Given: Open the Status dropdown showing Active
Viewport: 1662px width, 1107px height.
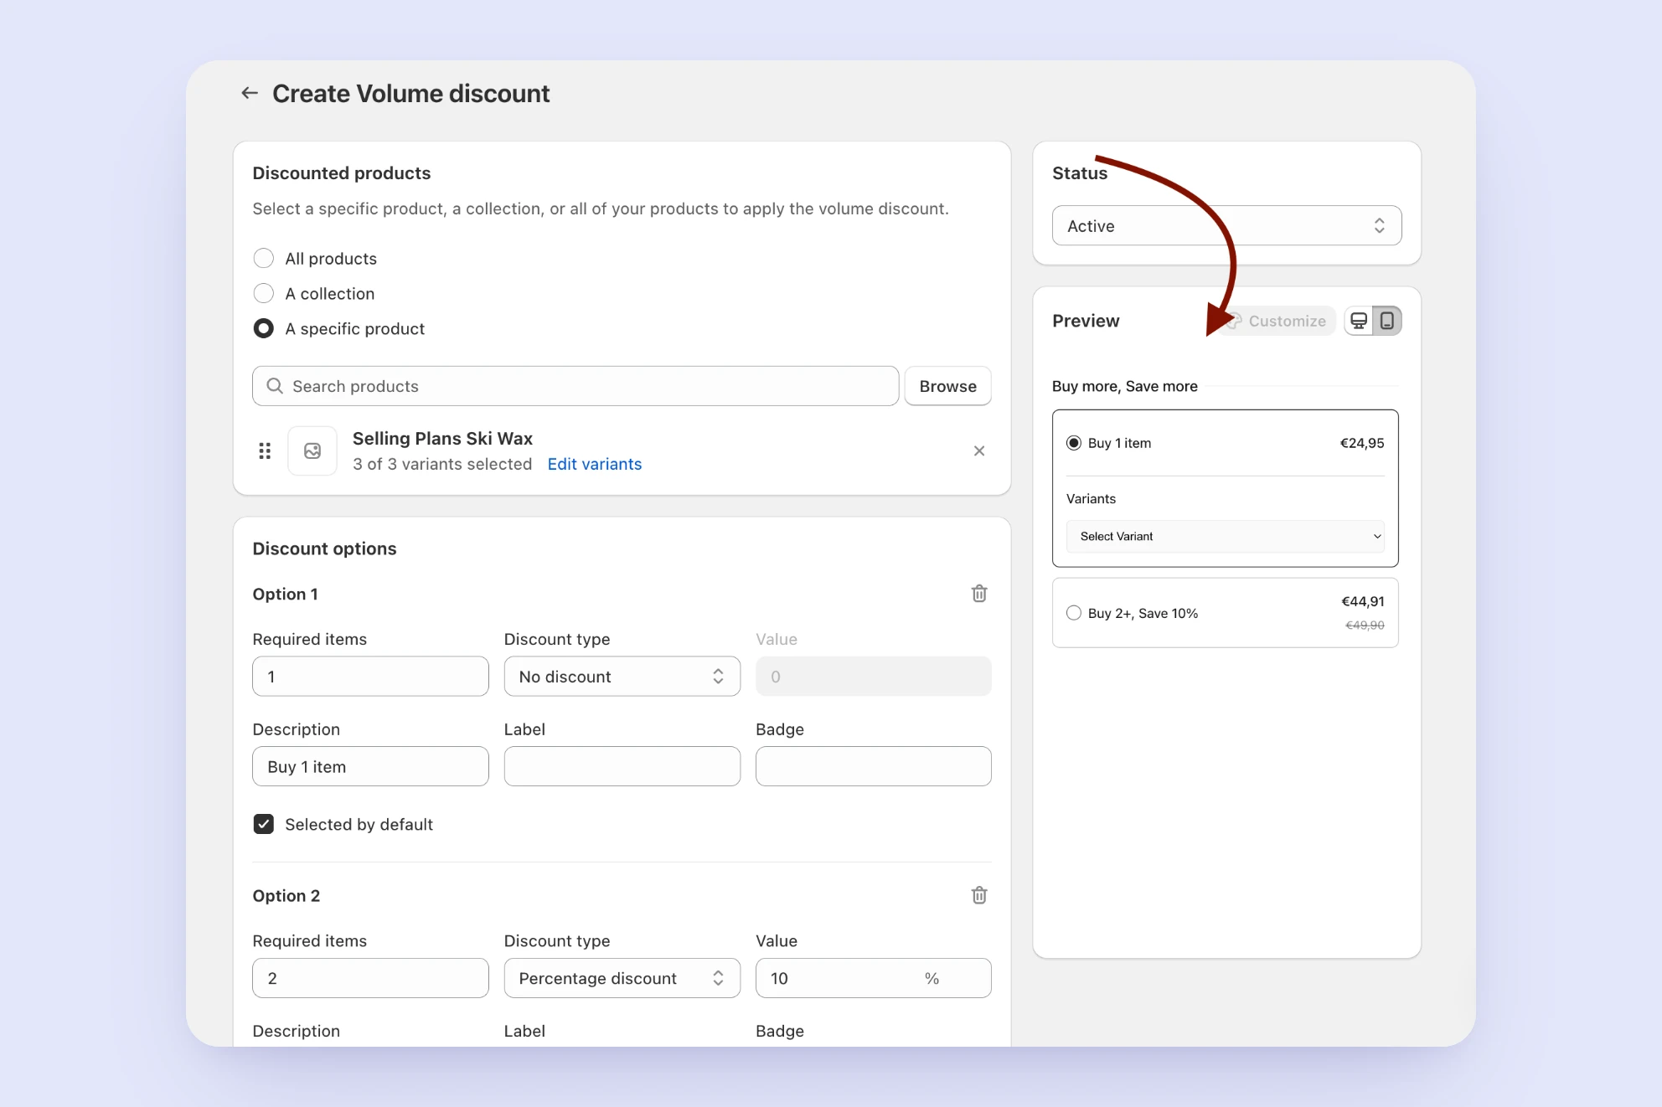Looking at the screenshot, I should 1226,226.
